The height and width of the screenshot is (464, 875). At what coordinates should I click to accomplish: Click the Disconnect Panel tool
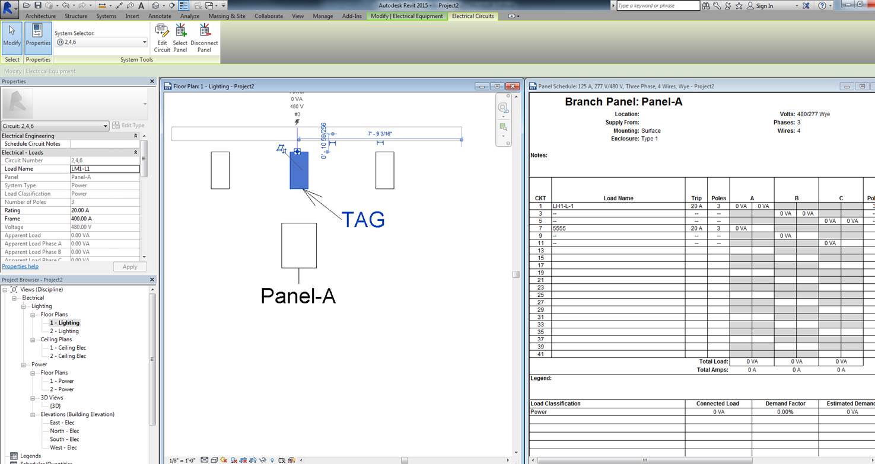click(204, 37)
